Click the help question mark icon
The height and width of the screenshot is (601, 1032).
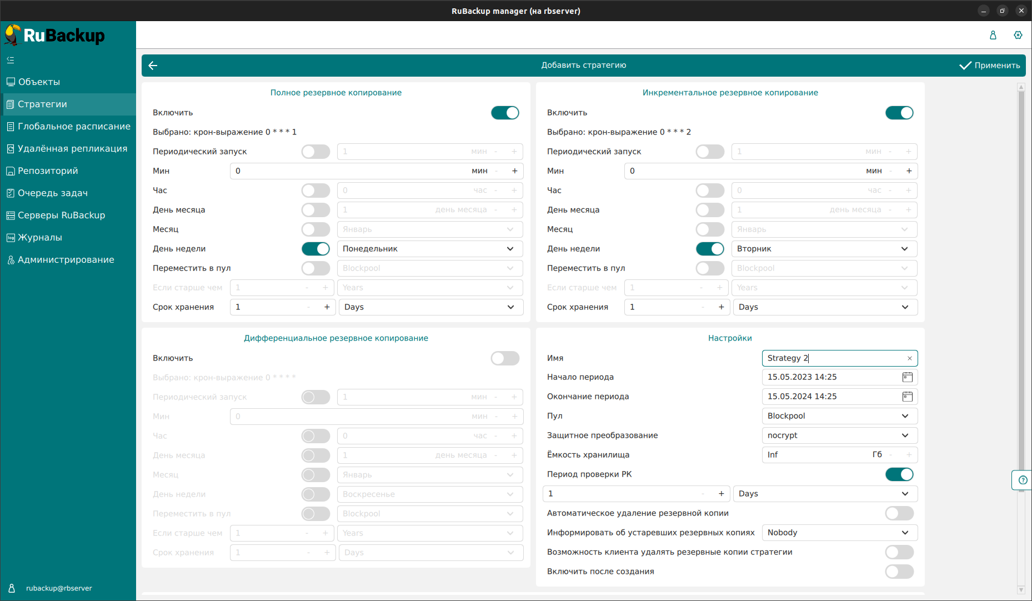click(x=1023, y=480)
